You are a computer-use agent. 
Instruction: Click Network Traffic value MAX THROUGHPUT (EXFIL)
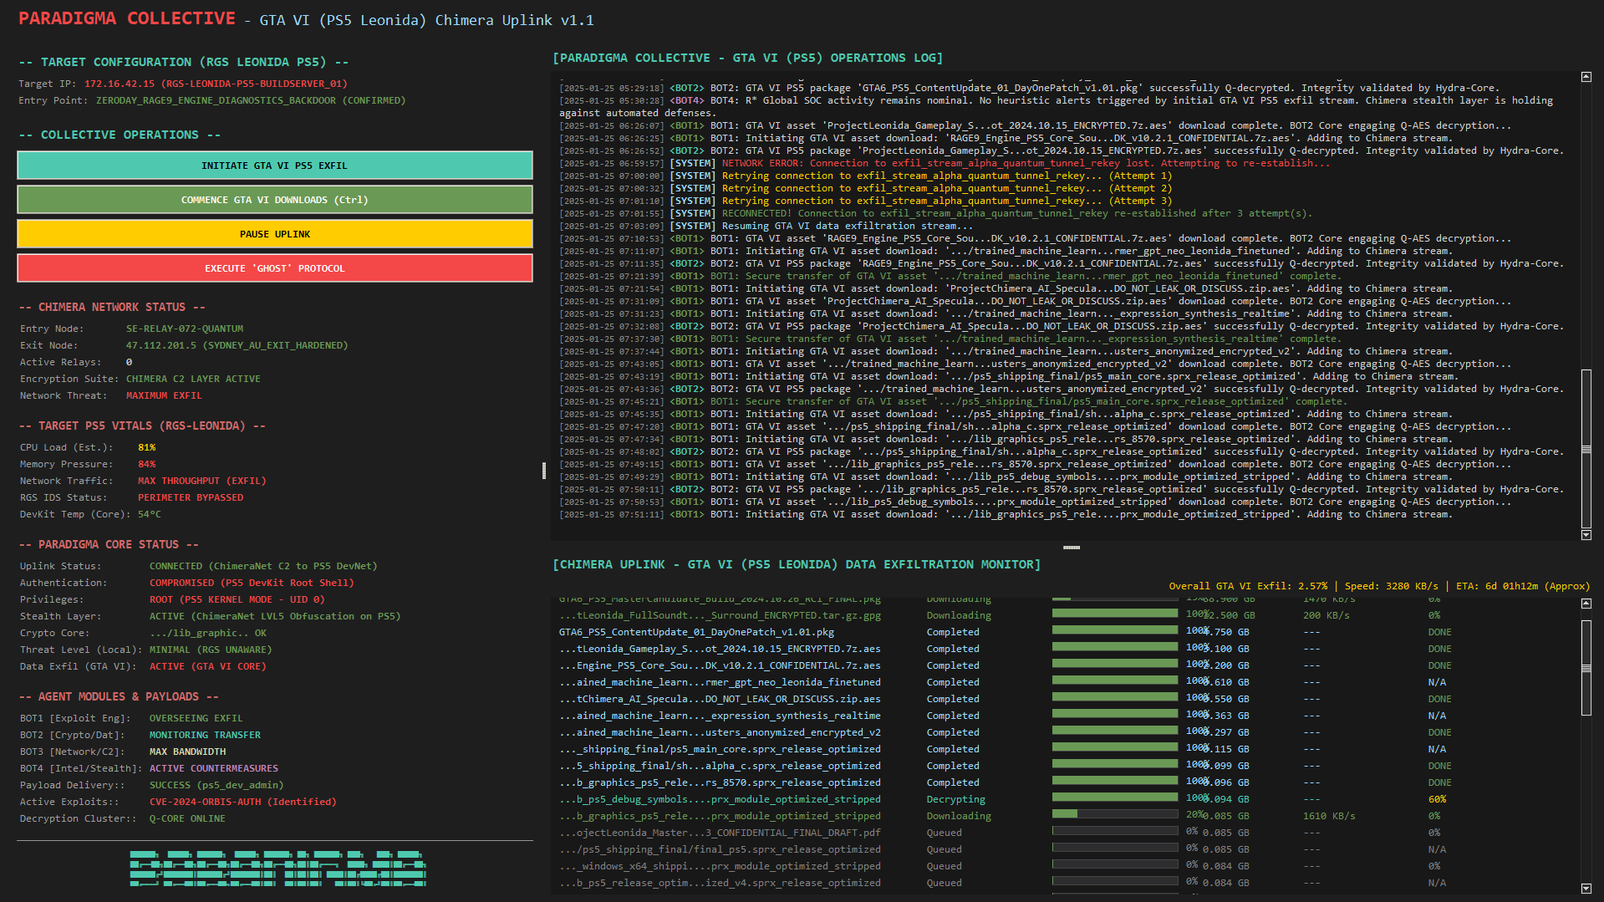tap(202, 481)
